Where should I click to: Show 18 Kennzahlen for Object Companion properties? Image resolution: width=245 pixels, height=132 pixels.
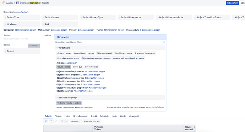tap(95, 72)
